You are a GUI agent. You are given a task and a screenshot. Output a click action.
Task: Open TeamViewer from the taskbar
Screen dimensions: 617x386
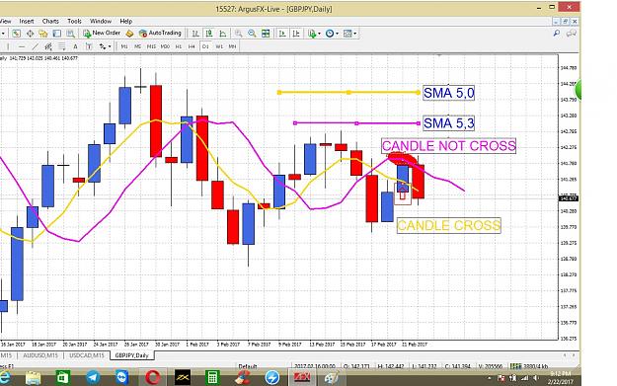coord(122,378)
